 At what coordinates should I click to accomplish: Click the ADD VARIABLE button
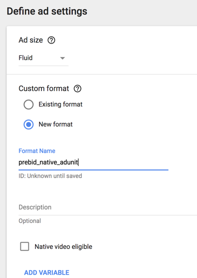[46, 272]
